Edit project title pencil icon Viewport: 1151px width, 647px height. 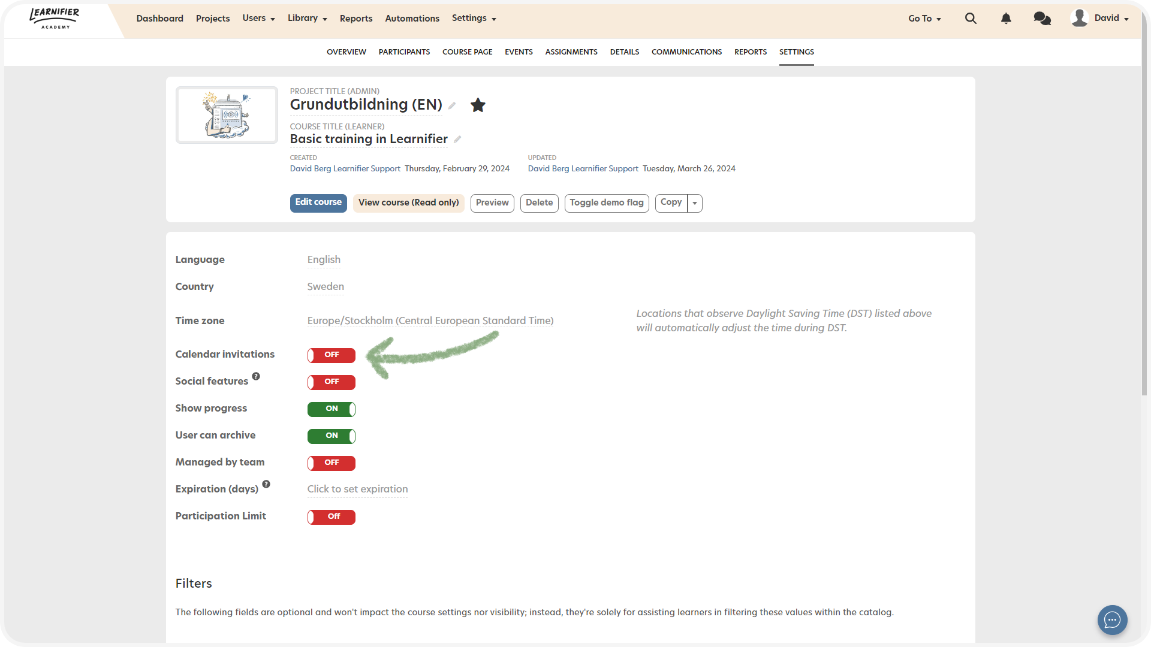(452, 105)
